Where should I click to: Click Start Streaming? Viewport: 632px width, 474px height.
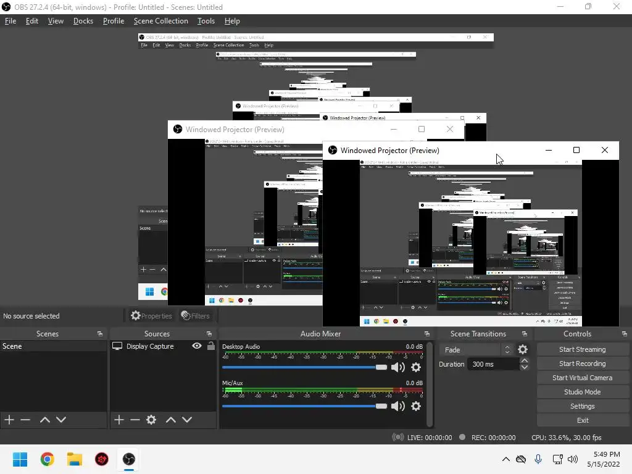(583, 349)
